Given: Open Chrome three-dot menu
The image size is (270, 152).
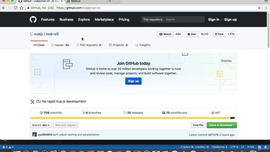Looking at the screenshot, I should 266,8.
